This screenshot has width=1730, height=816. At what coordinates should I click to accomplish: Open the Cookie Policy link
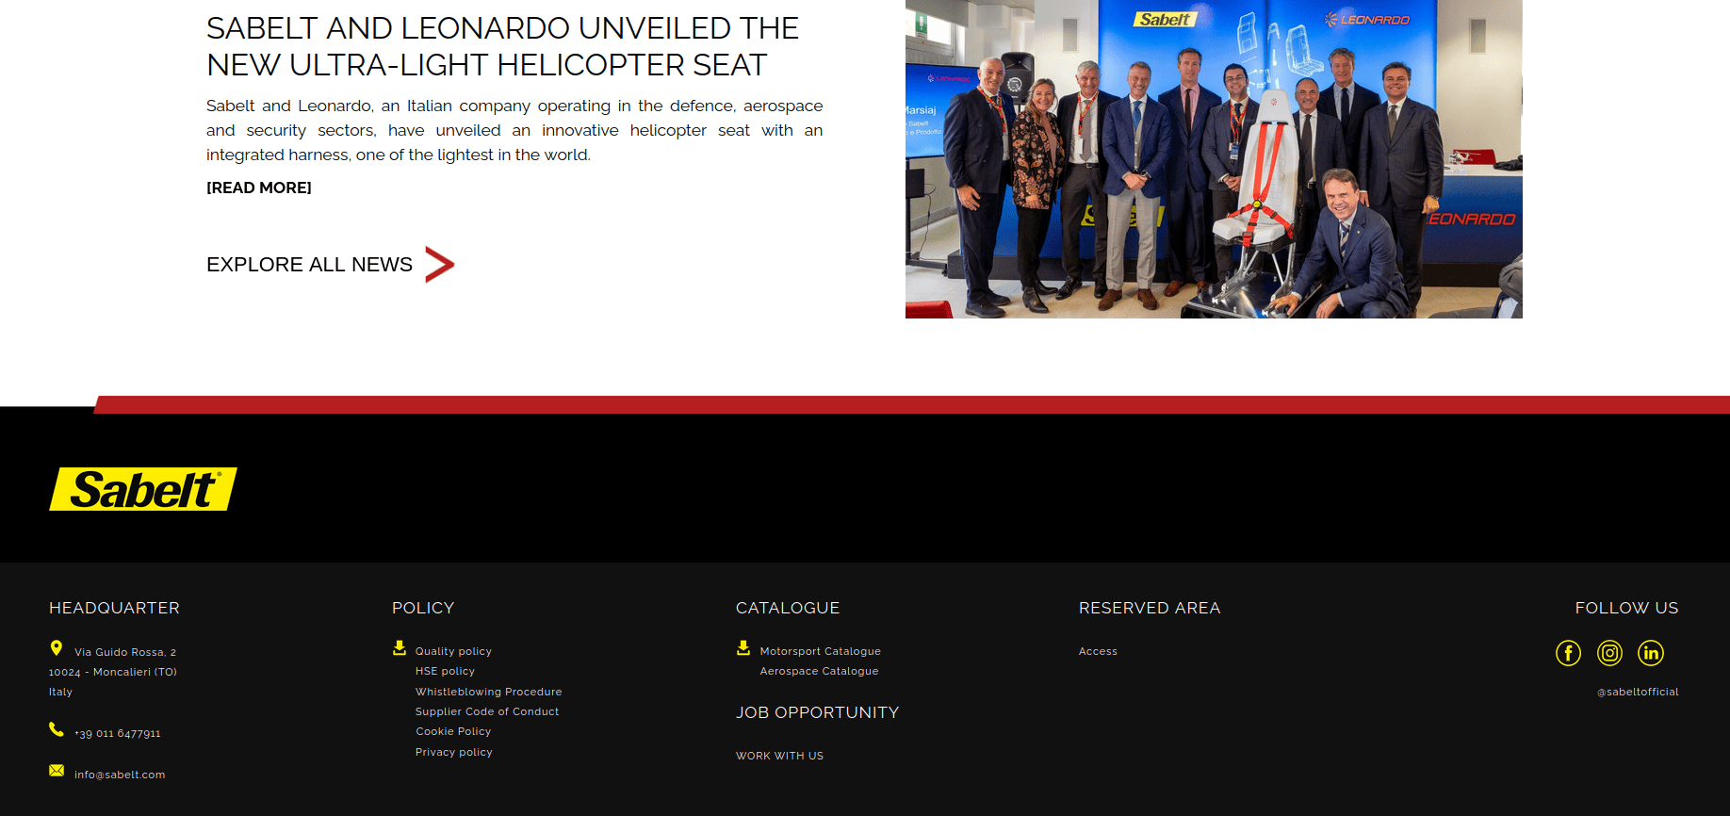[x=453, y=732]
